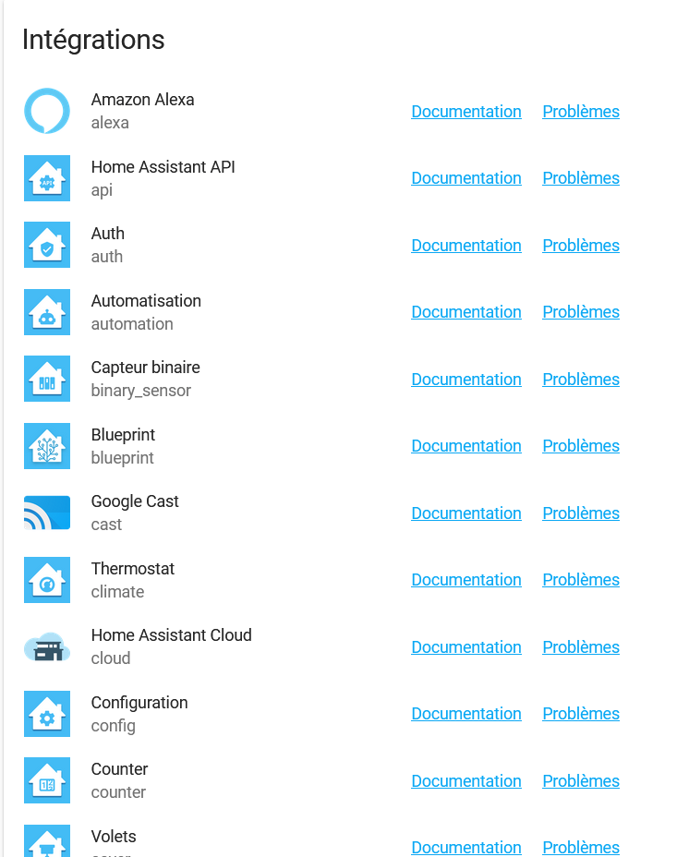
Task: Open Documentation for Capteur binaire
Action: 465,380
